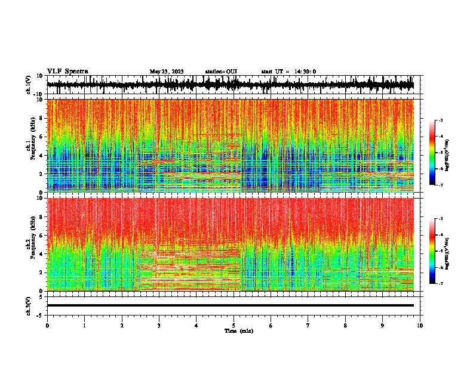Click time axis tick label "0"
This screenshot has width=473, height=365.
47,326
